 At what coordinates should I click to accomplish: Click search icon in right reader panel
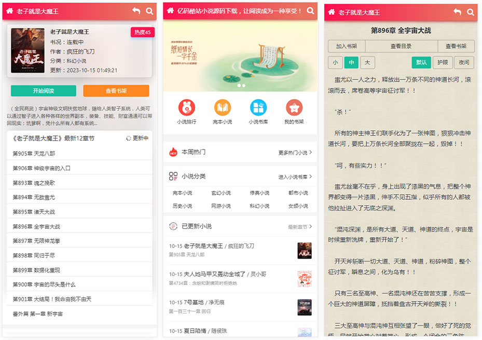tap(471, 12)
